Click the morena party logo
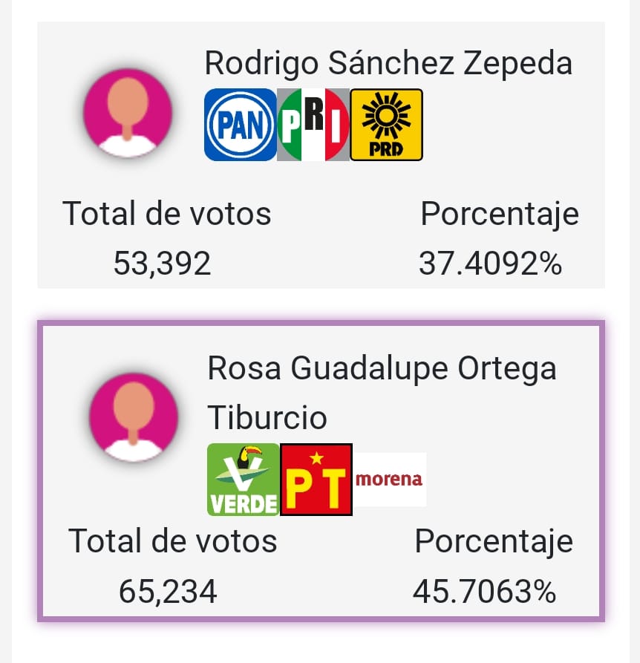640x663 pixels. pos(389,480)
